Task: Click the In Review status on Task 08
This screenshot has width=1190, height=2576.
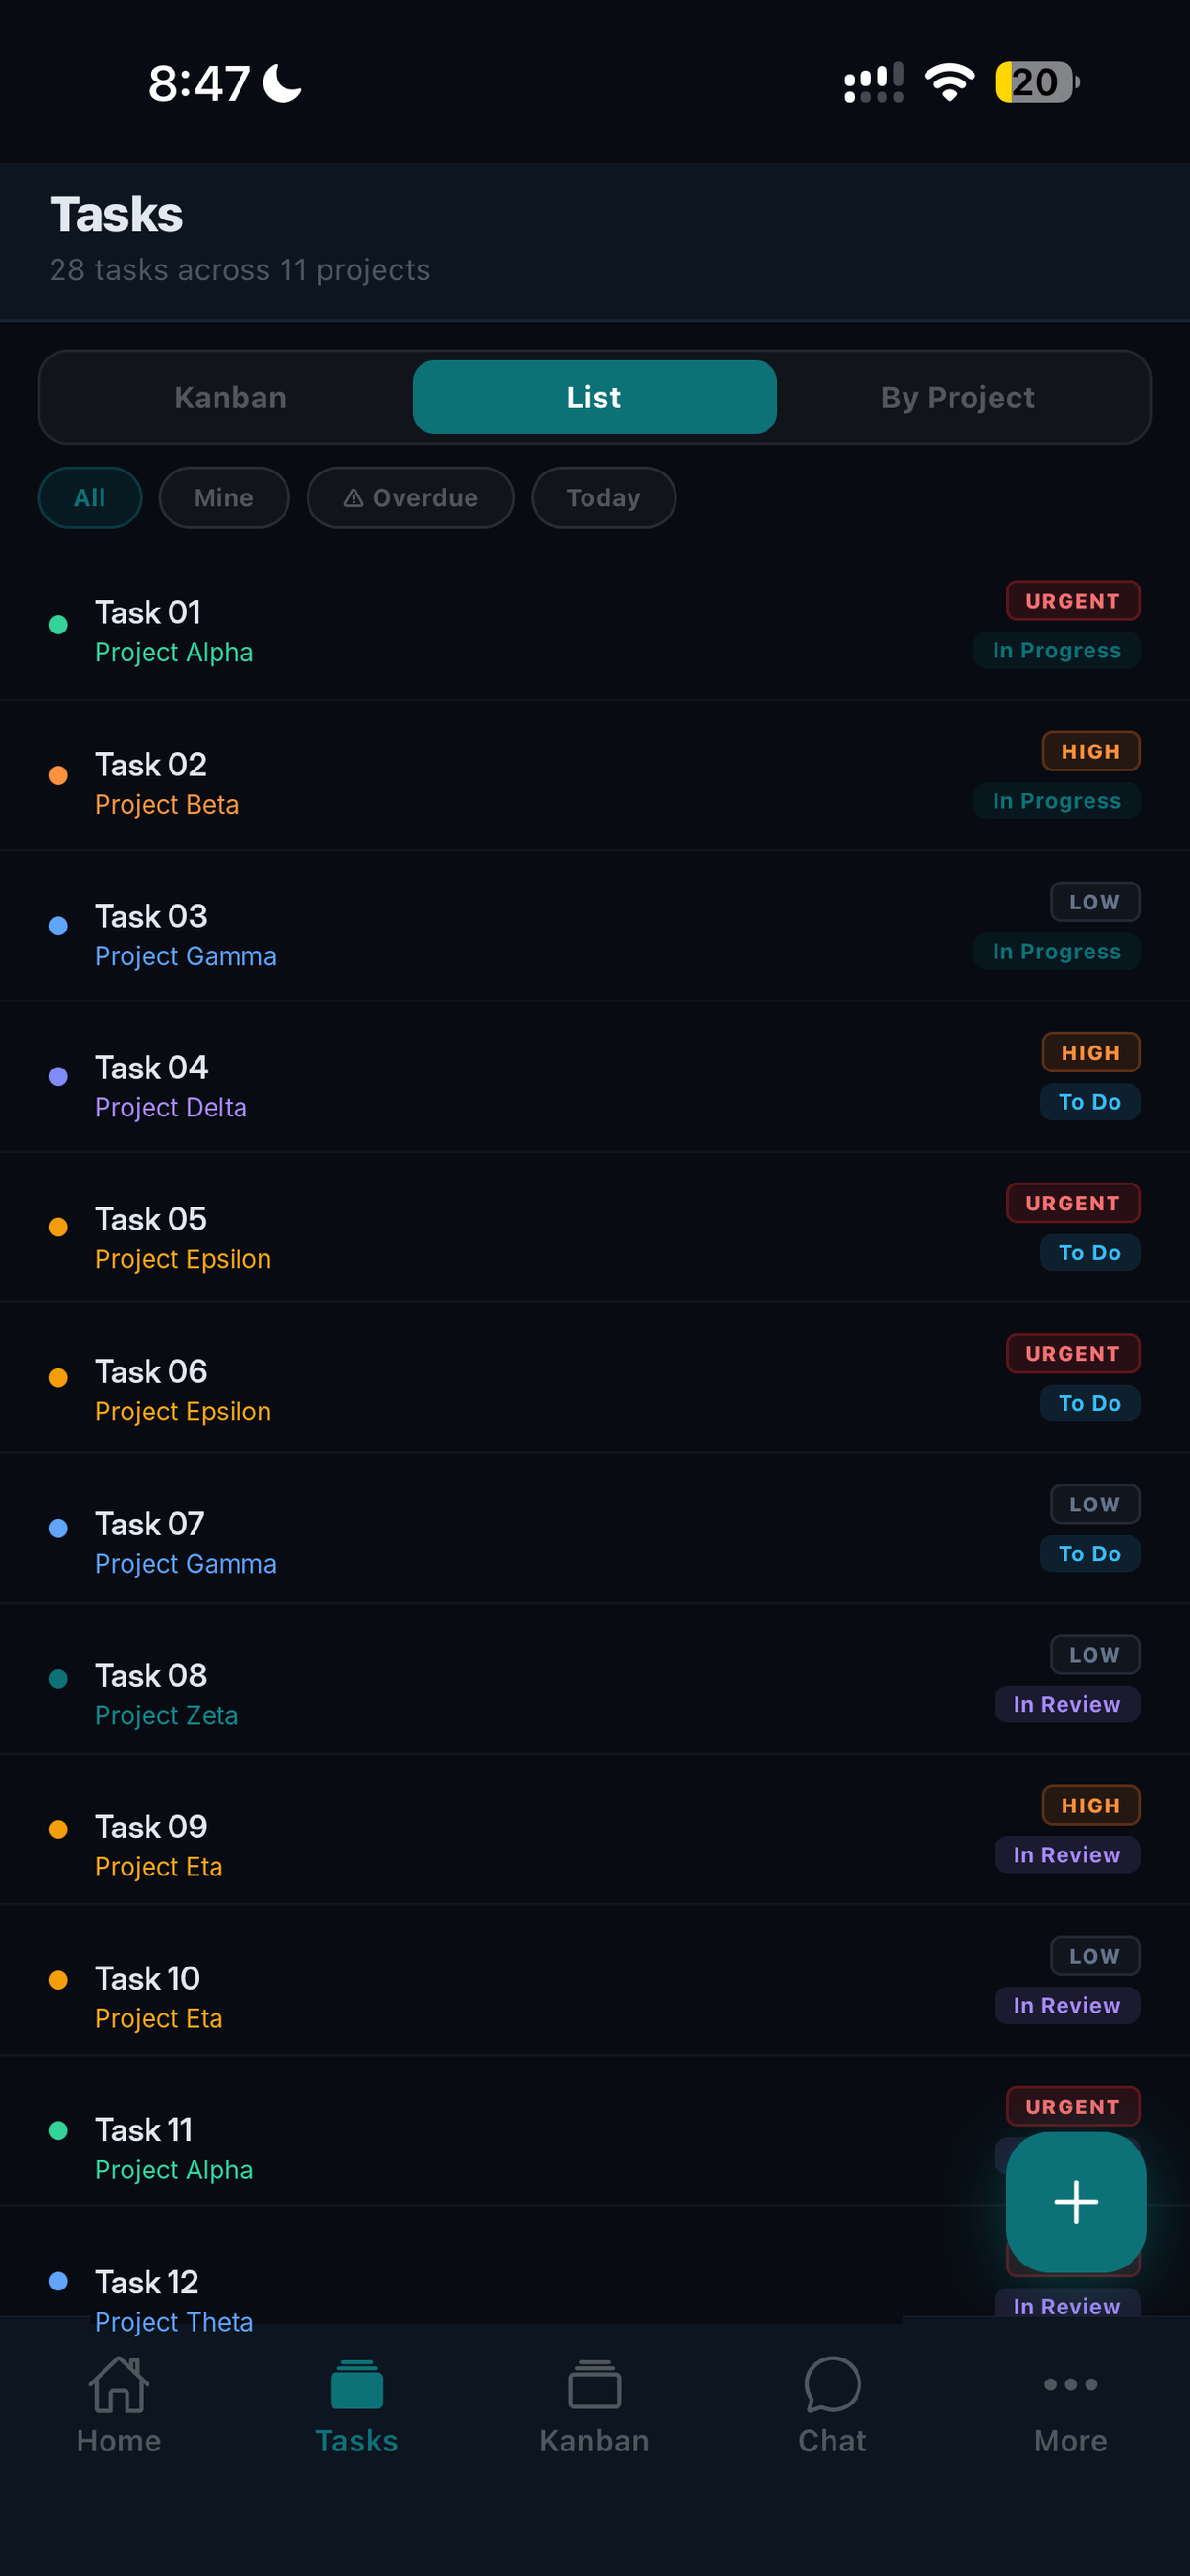Action: (1066, 1704)
